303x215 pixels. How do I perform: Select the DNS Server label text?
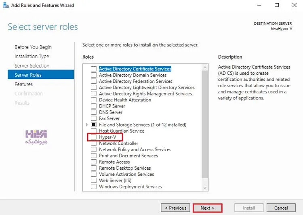[x=111, y=112]
